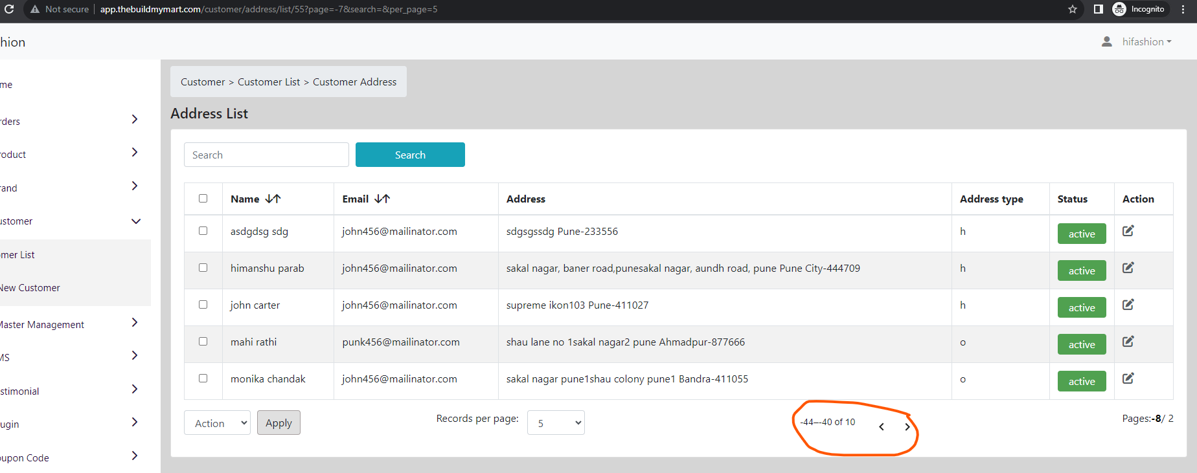Edit address for asdgdsg sdg
The height and width of the screenshot is (473, 1197).
pyautogui.click(x=1128, y=231)
